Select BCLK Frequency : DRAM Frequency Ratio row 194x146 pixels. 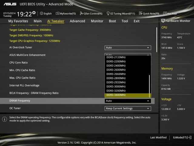(x=34, y=93)
